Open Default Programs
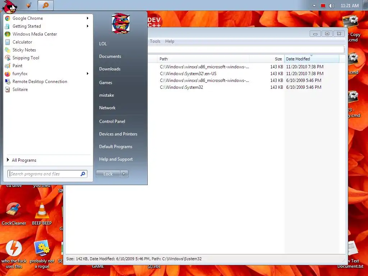Screen dimensions: 368x276 (115, 147)
